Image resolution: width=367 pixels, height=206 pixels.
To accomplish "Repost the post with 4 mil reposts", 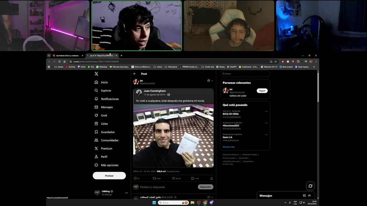I will click(x=154, y=178).
